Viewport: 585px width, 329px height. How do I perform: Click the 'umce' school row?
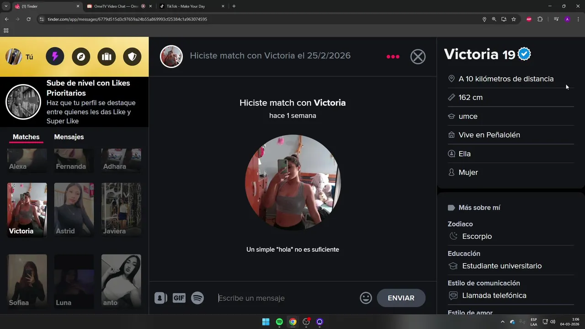tap(511, 116)
